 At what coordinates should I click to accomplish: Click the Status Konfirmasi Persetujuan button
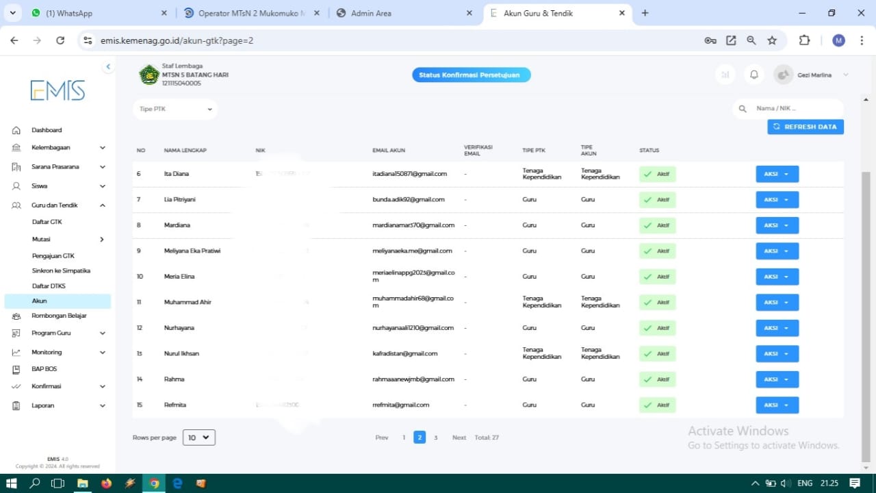(471, 75)
